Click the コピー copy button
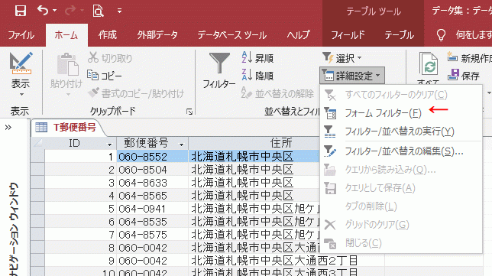 tap(105, 76)
